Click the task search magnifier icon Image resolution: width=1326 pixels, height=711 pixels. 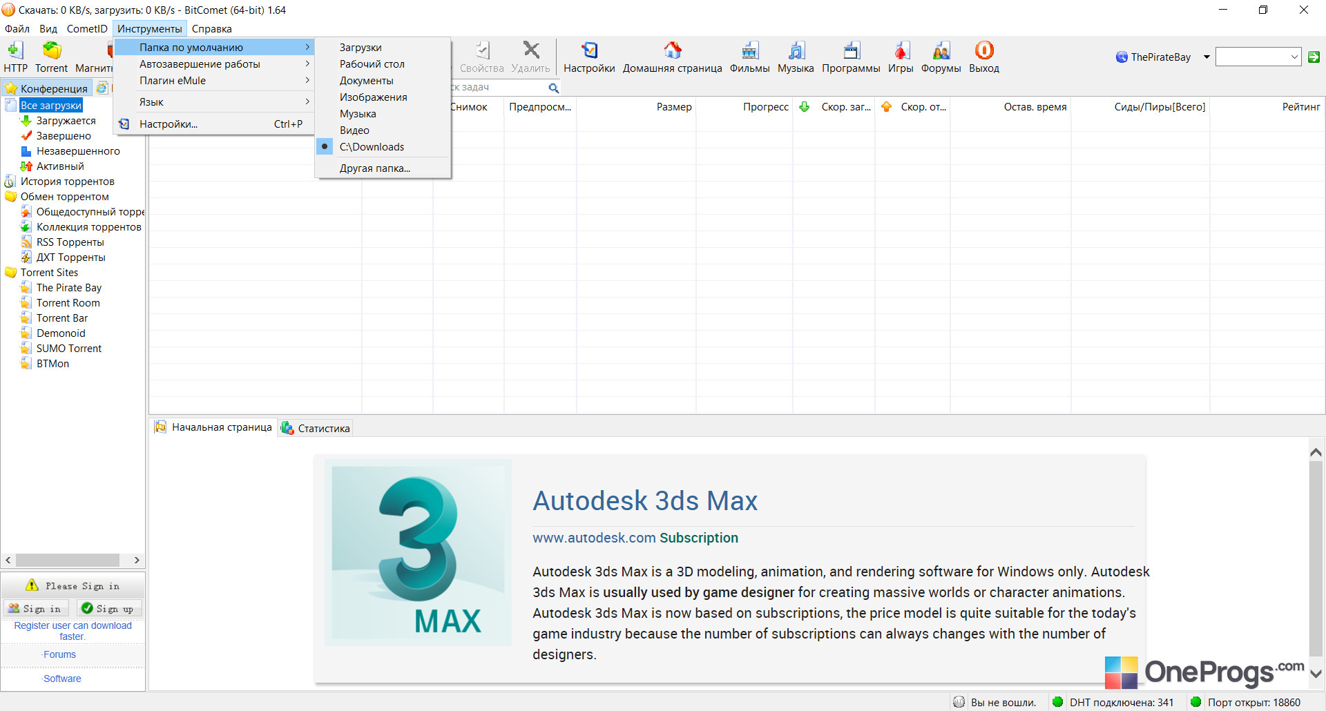(554, 88)
